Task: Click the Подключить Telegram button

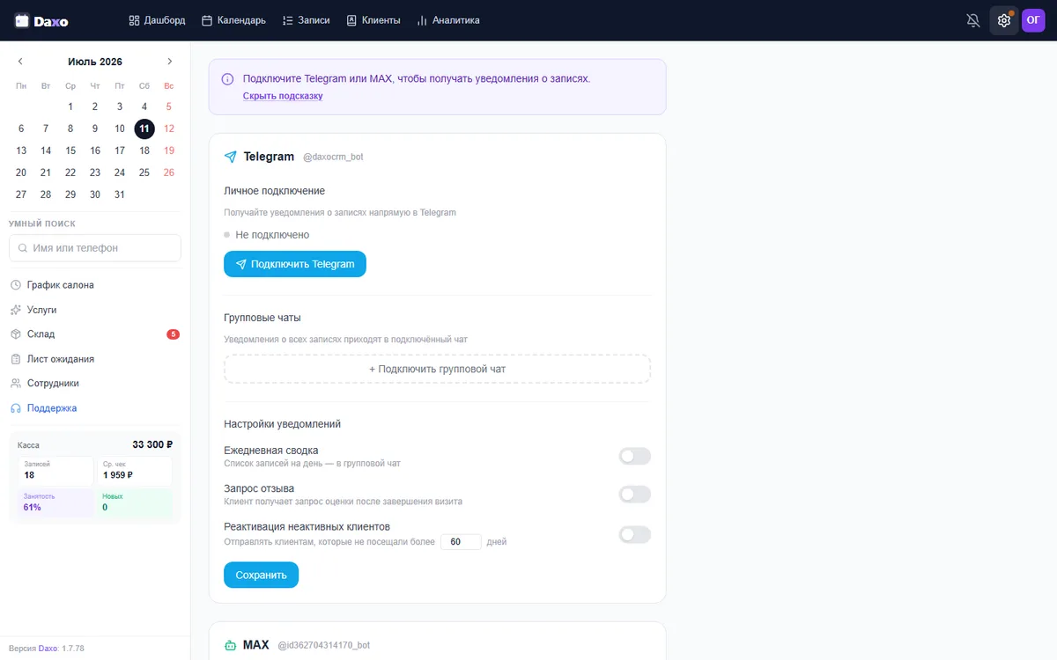Action: (295, 264)
